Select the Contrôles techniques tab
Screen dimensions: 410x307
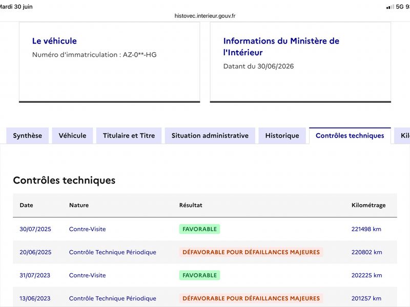click(x=350, y=136)
